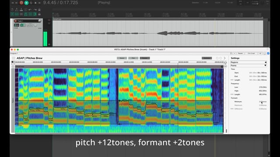Select the dark active mode tab in ASAP

(145, 58)
